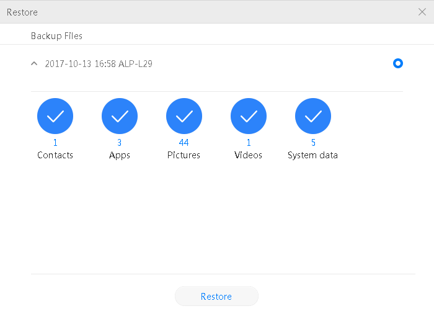The image size is (434, 324).
Task: Open the Videos count number 1
Action: pyautogui.click(x=249, y=143)
